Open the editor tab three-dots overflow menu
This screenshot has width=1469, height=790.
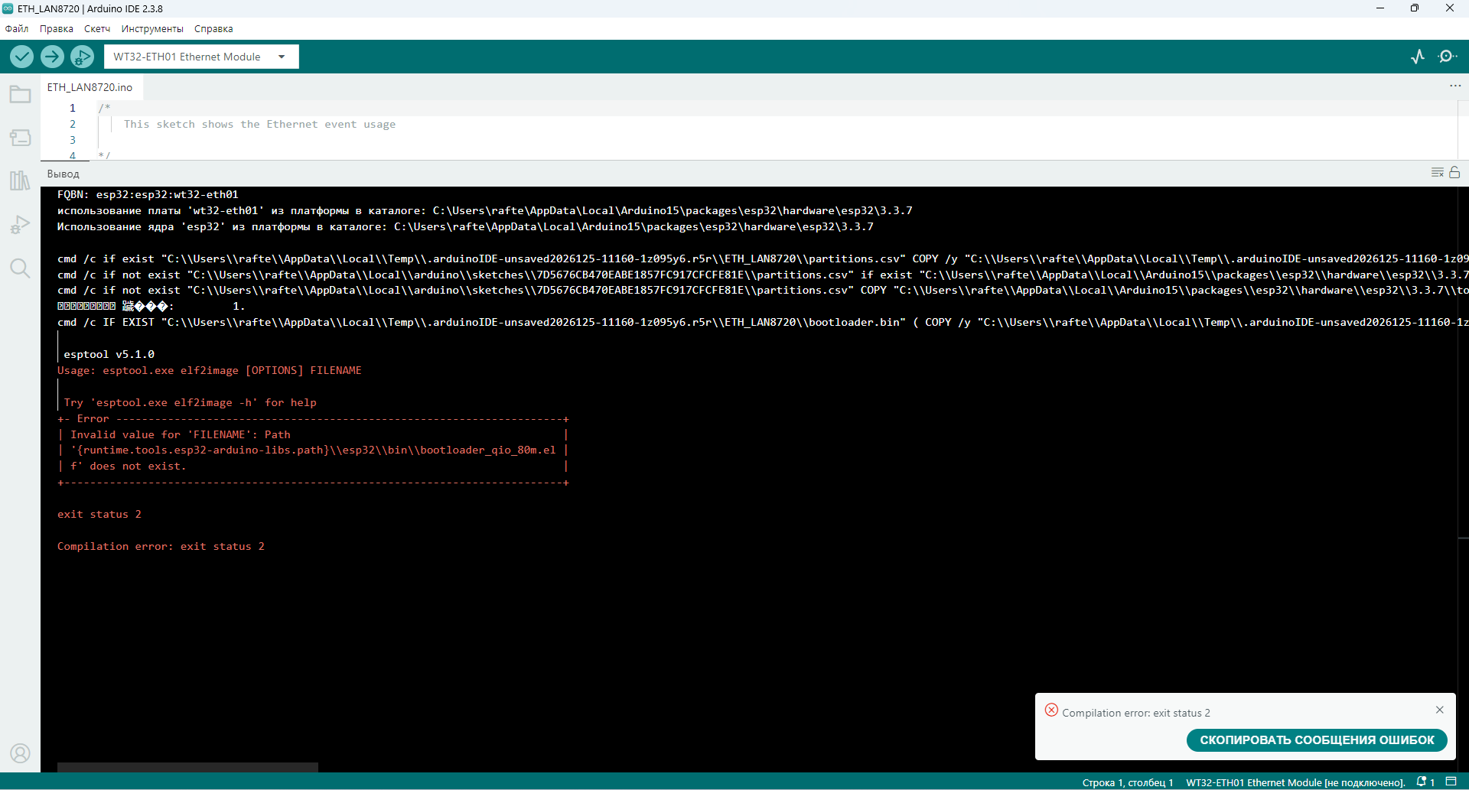click(x=1454, y=86)
